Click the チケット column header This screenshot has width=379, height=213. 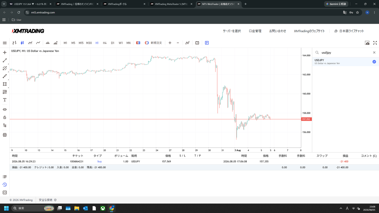(x=78, y=156)
